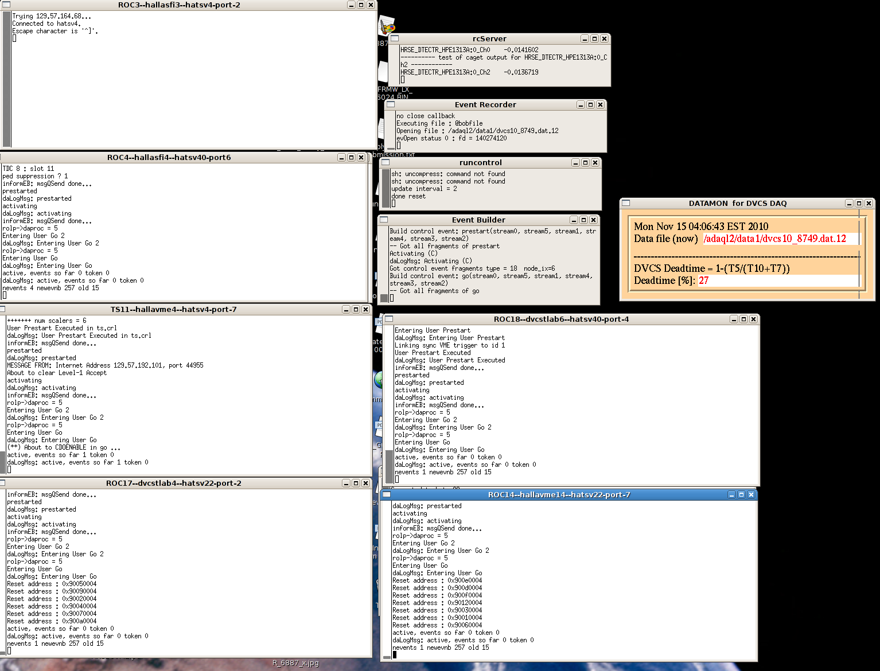The height and width of the screenshot is (671, 880).
Task: Close the Event Builder window
Action: (593, 220)
